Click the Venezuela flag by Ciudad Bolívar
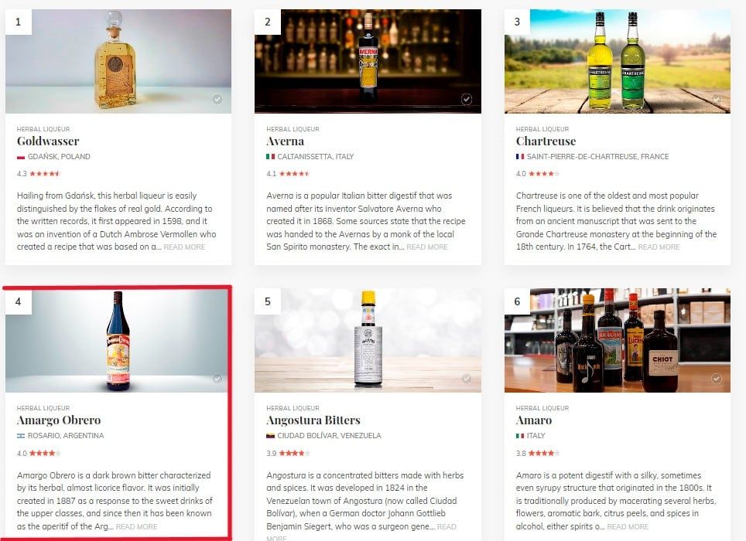This screenshot has height=541, width=746. (270, 436)
